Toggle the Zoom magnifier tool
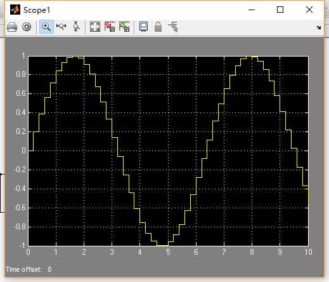Image resolution: width=329 pixels, height=282 pixels. tap(46, 27)
